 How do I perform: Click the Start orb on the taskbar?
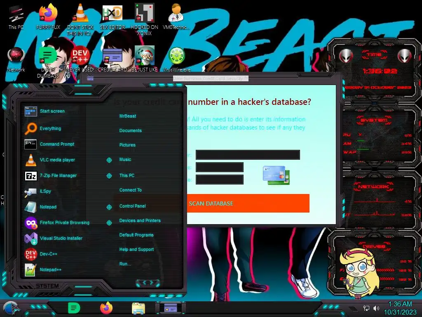pyautogui.click(x=11, y=309)
